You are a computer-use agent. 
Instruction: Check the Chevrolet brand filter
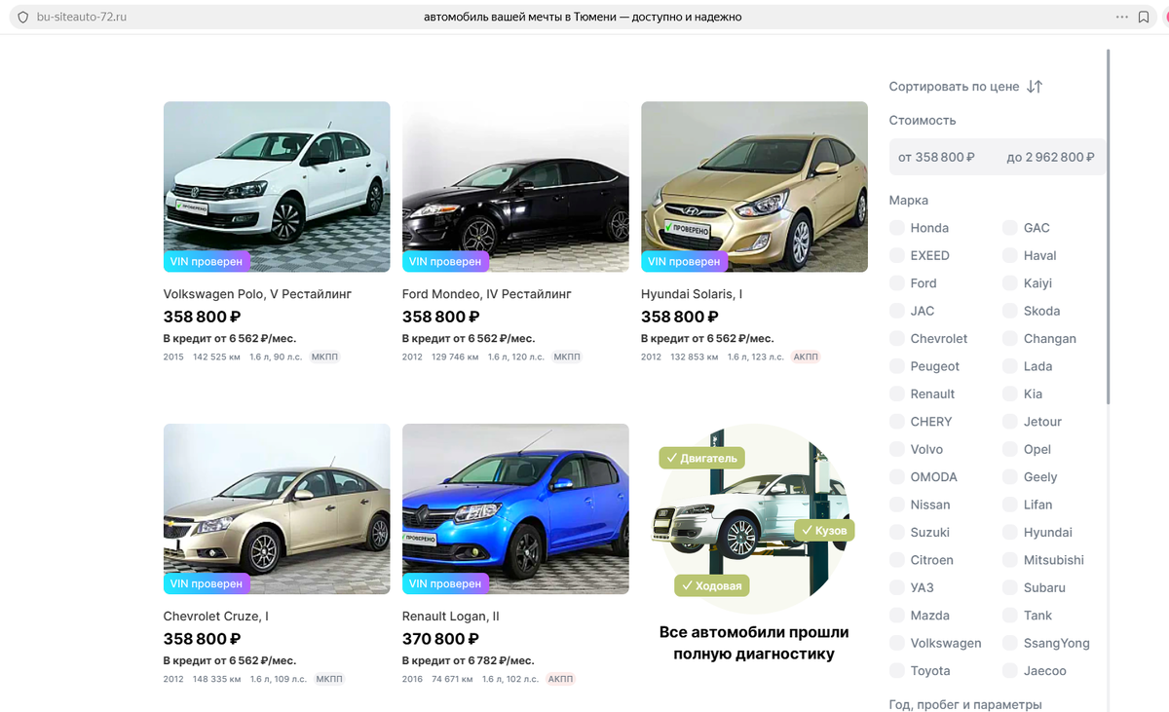896,339
